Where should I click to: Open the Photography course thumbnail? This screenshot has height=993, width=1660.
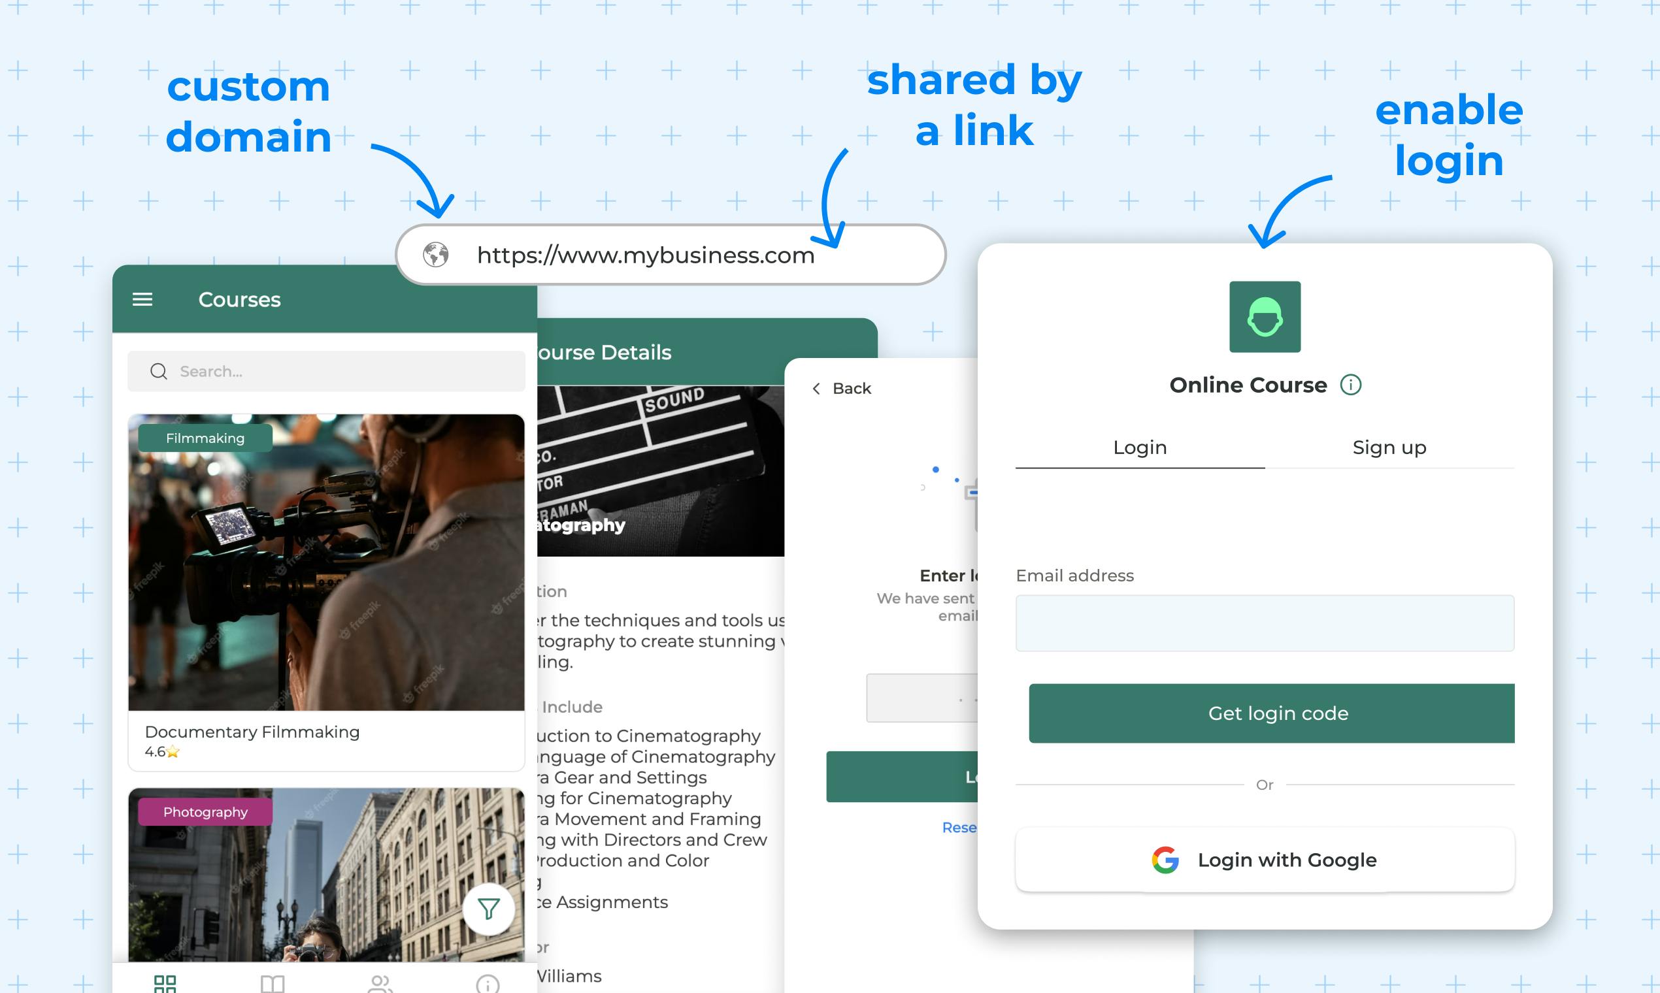click(x=326, y=875)
